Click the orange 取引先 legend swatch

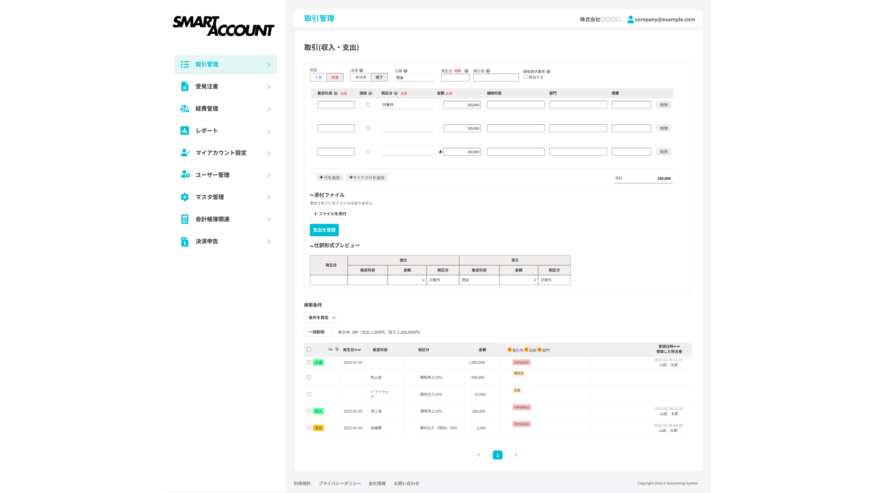point(509,350)
